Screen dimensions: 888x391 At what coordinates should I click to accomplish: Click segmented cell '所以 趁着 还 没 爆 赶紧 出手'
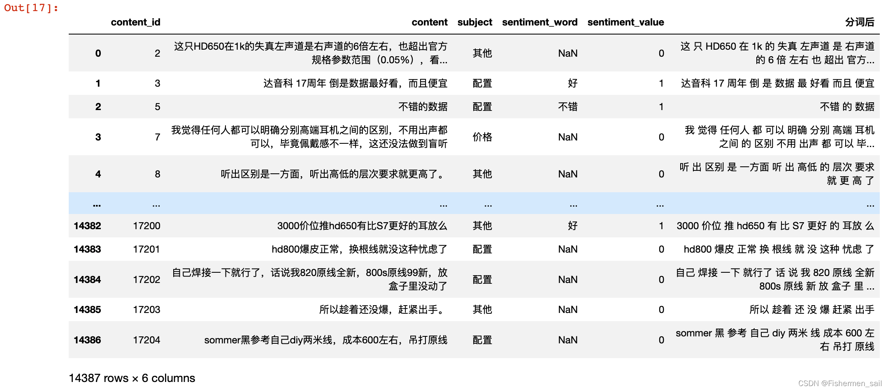(811, 310)
